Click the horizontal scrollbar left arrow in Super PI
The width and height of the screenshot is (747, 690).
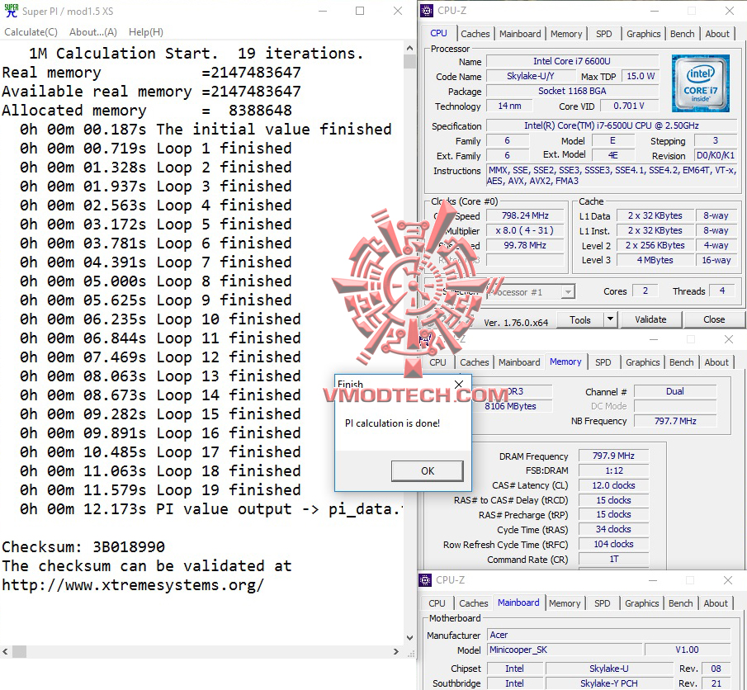point(5,651)
